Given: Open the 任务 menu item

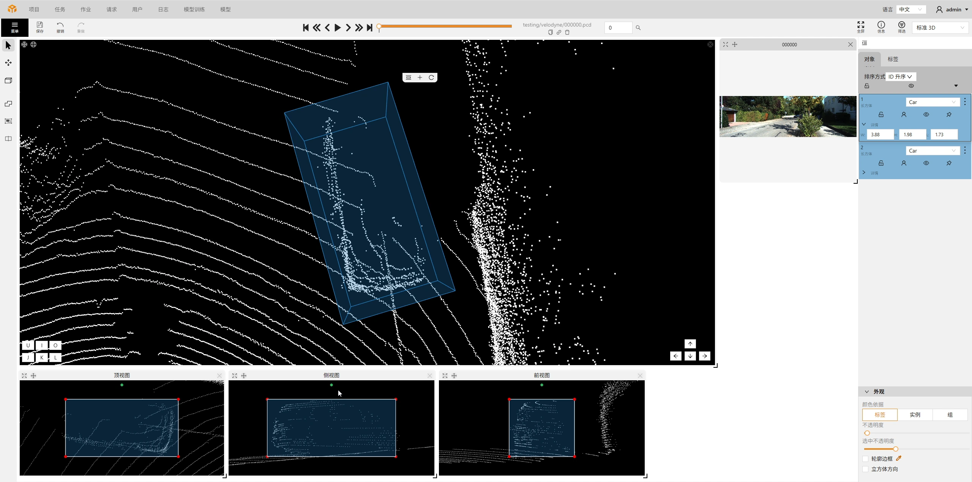Looking at the screenshot, I should 60,9.
